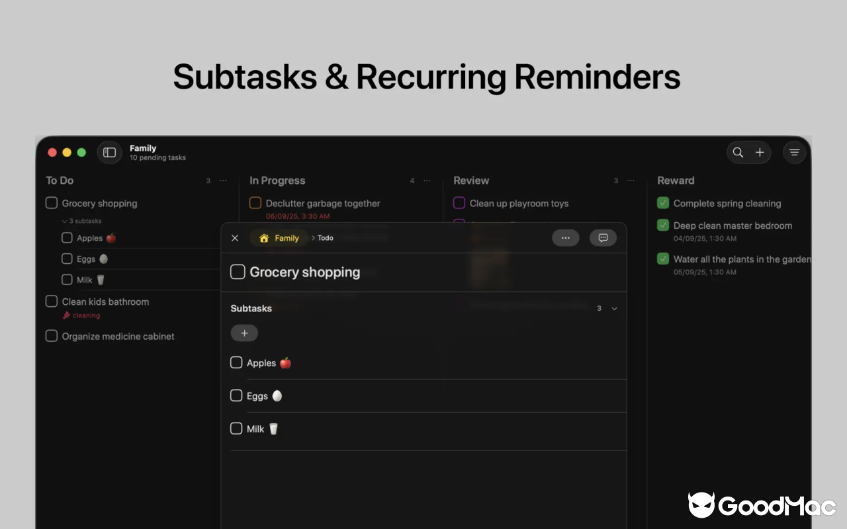Check Eggs in To Do column
The image size is (847, 529).
(x=67, y=259)
